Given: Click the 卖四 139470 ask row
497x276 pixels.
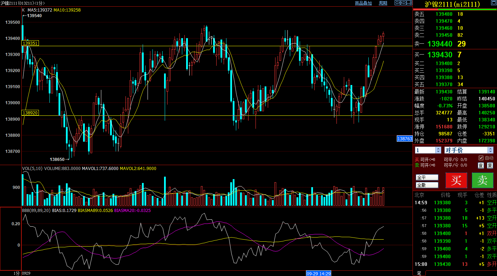Looking at the screenshot, I should (x=455, y=21).
